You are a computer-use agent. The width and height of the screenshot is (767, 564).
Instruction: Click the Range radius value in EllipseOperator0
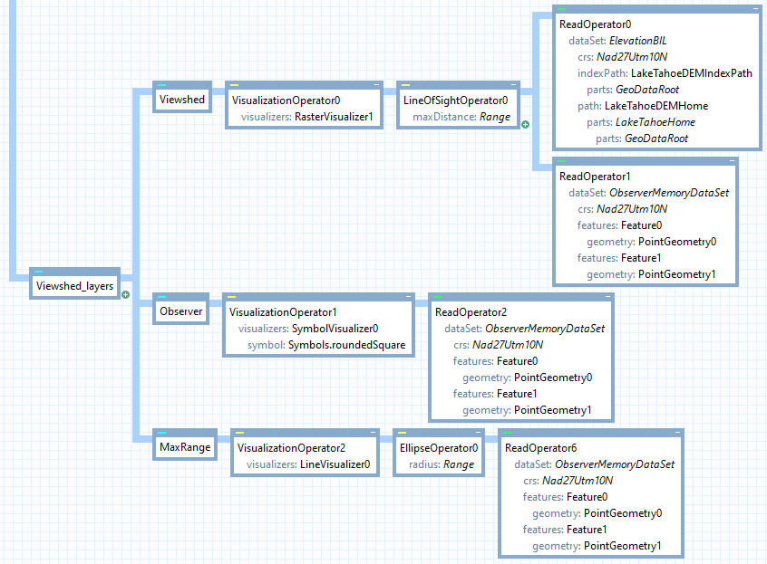click(459, 464)
